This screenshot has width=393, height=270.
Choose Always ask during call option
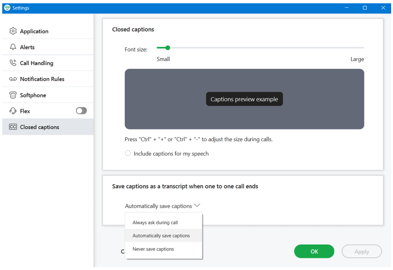(164, 223)
